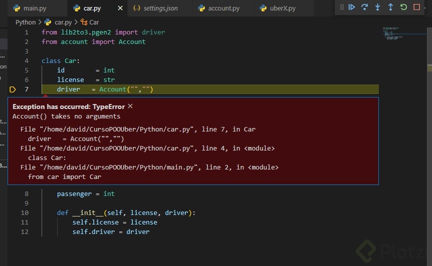
Task: Click Continue in the debug toolbar
Action: click(352, 7)
